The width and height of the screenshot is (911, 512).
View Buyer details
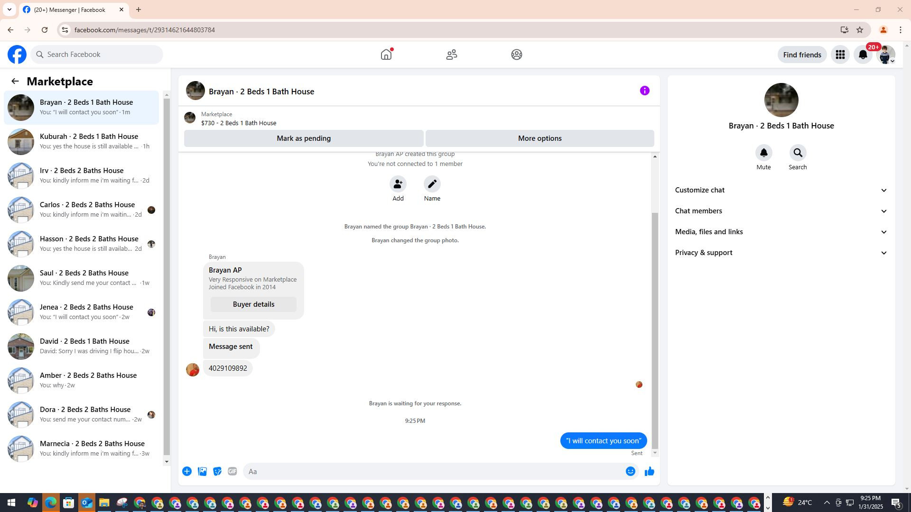(x=253, y=304)
